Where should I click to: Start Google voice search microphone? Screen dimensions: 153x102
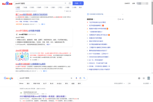click(x=76, y=78)
